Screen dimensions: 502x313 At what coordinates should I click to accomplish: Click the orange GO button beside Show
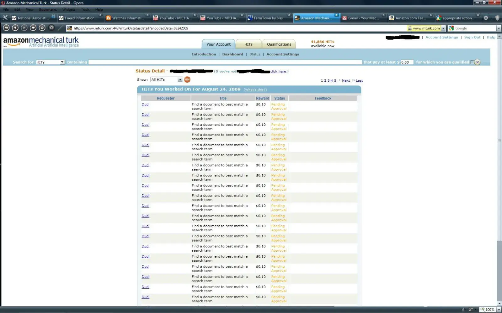[187, 80]
